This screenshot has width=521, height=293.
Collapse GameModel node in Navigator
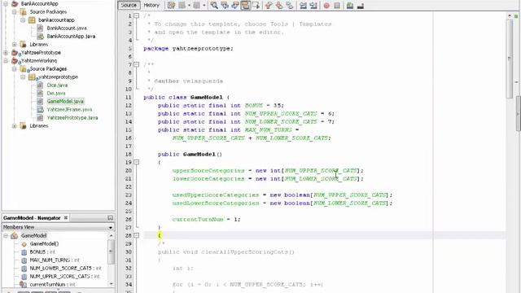point(6,235)
